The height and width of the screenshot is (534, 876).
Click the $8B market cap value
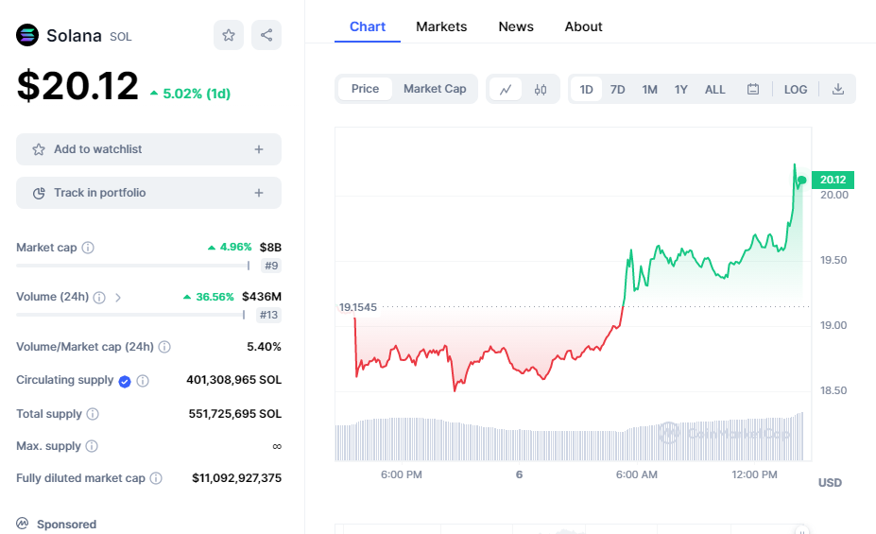tap(270, 247)
